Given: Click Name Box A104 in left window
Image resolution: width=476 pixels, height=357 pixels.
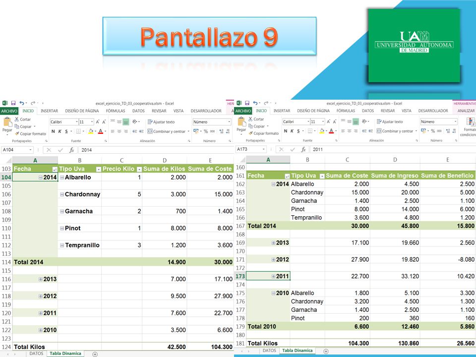Looking at the screenshot, I should (x=17, y=150).
